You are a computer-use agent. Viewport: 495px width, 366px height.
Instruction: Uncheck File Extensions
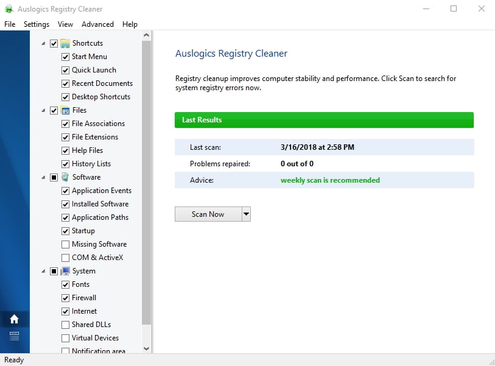point(65,137)
